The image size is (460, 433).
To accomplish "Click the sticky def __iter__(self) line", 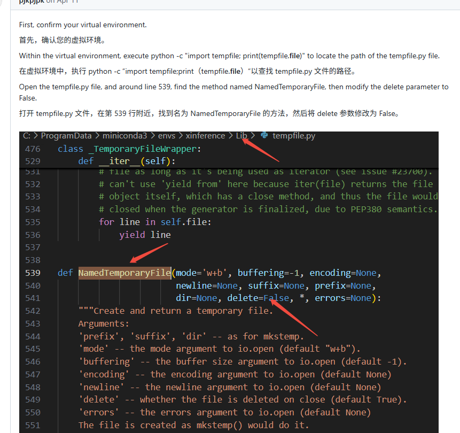I will point(127,161).
